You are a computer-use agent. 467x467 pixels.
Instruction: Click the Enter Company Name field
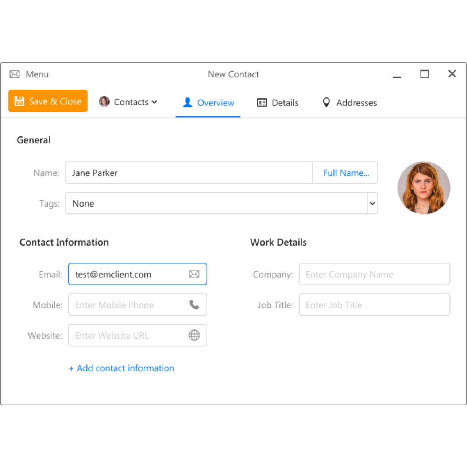click(374, 274)
